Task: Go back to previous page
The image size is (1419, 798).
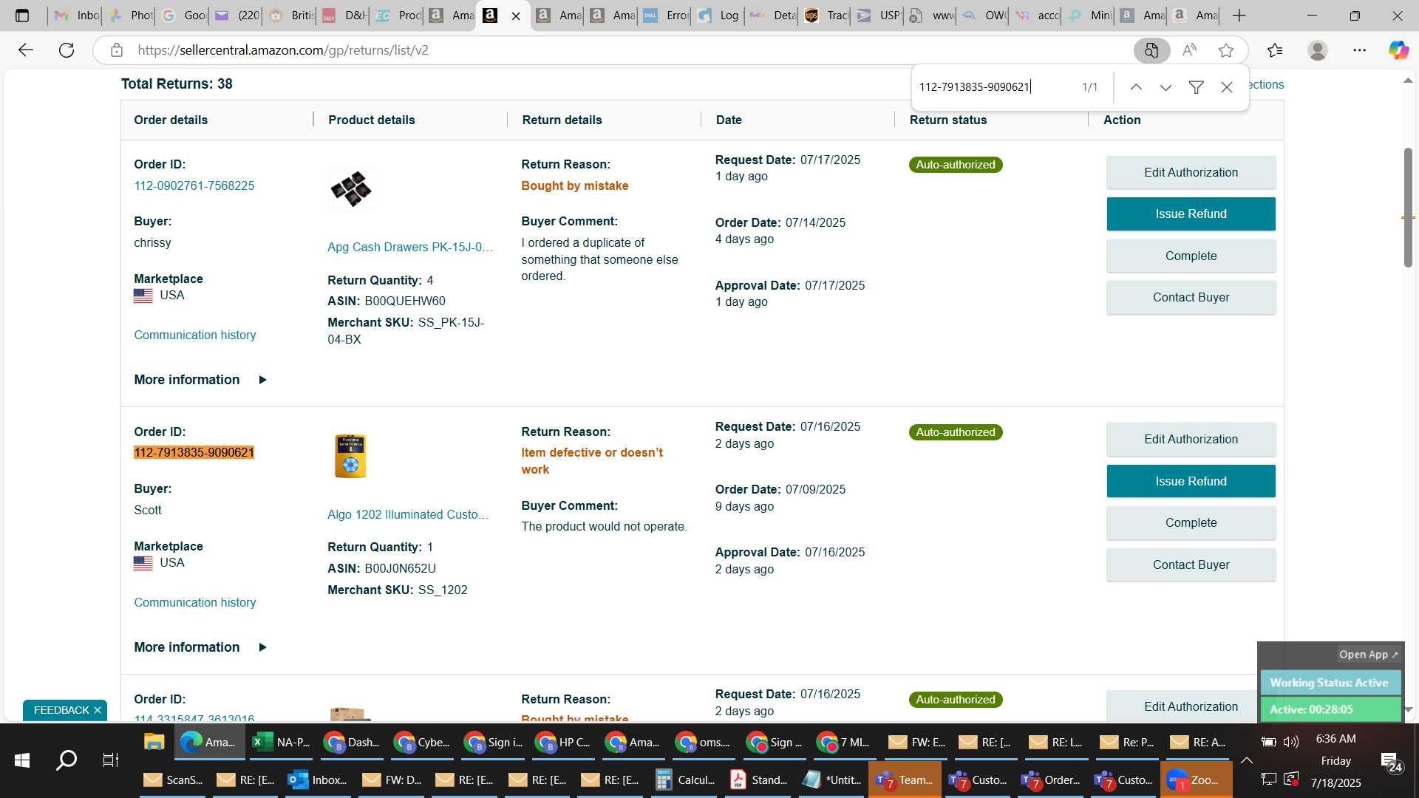Action: pos(26,50)
